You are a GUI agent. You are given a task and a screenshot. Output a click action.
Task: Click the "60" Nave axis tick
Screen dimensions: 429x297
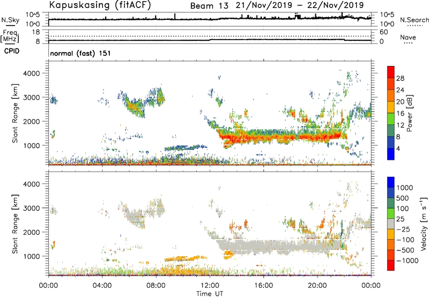[x=383, y=32]
